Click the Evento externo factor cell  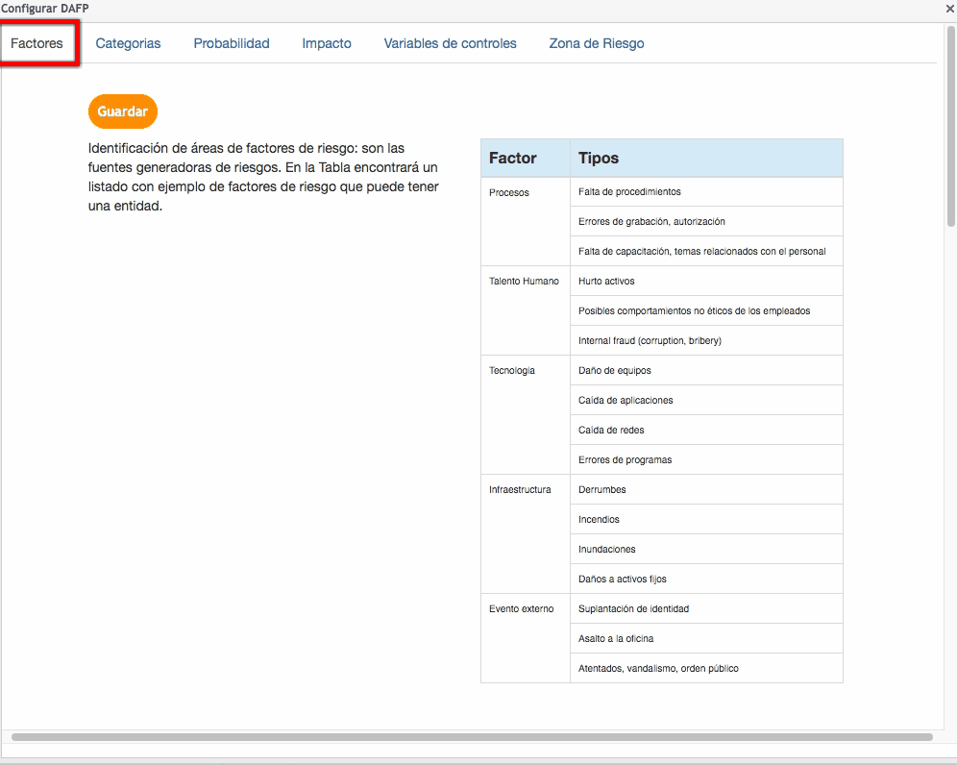point(522,609)
